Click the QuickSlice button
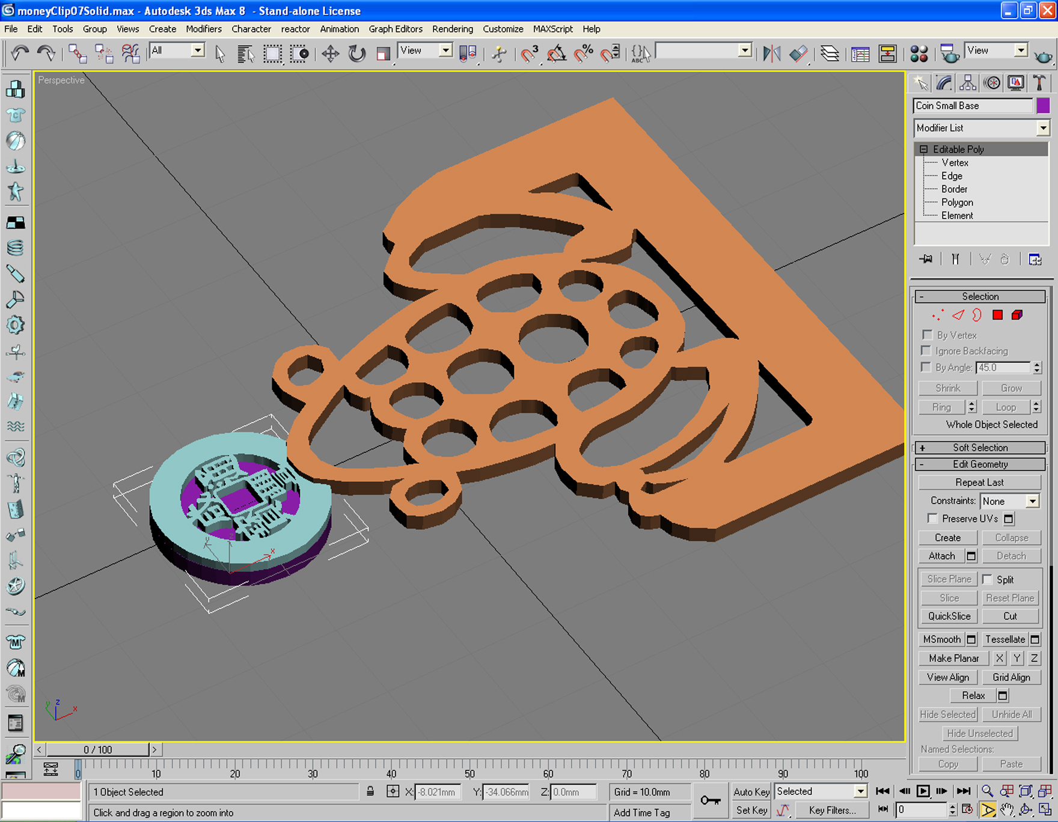Image resolution: width=1058 pixels, height=822 pixels. 949,616
